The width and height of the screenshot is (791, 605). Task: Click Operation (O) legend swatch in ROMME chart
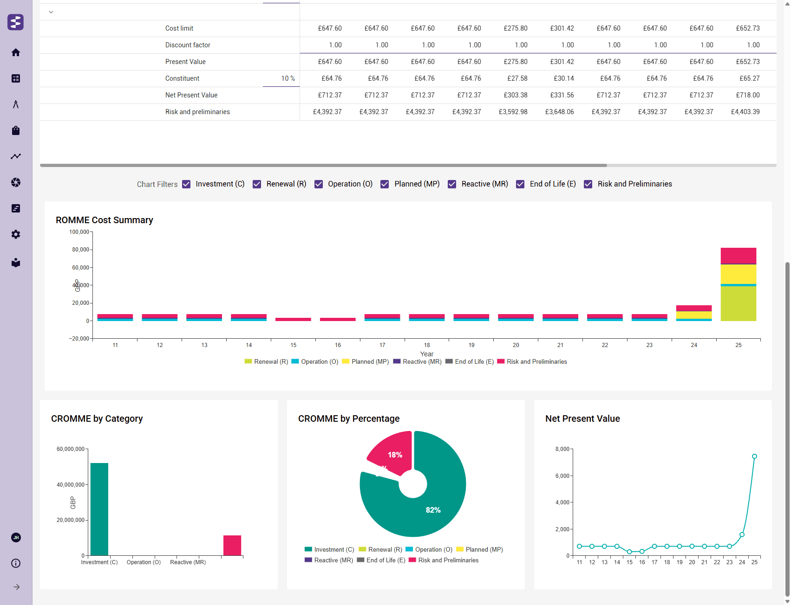tap(295, 361)
